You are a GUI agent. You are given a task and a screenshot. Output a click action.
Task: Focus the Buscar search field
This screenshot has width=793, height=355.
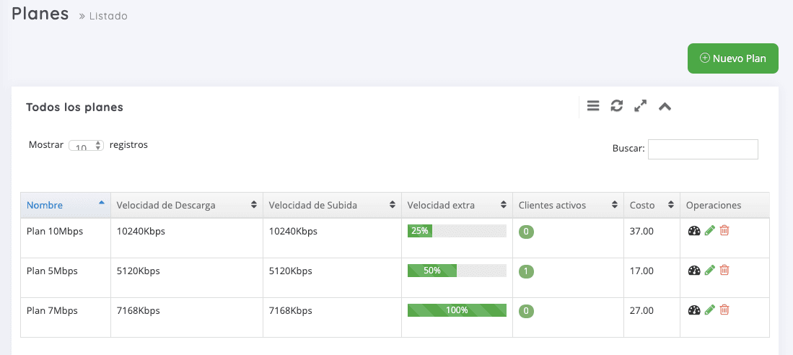(703, 149)
